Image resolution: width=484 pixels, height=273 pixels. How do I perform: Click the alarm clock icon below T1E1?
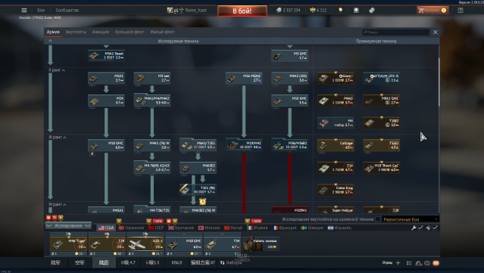click(x=202, y=201)
